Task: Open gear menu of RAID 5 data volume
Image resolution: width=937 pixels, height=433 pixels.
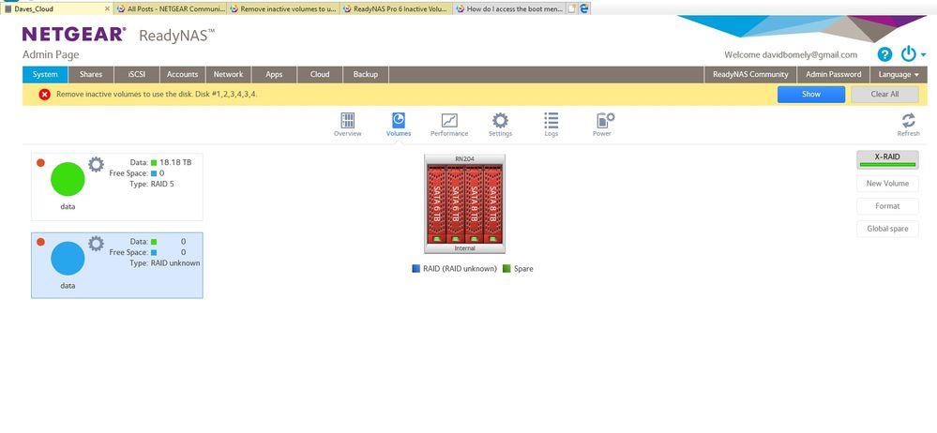Action: tap(97, 164)
